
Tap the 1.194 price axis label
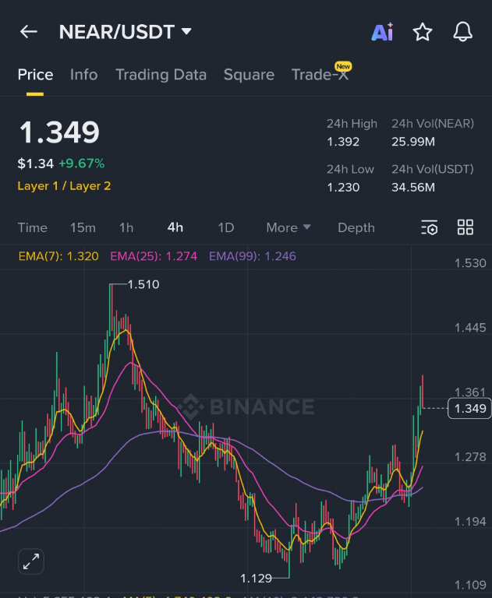click(x=470, y=522)
